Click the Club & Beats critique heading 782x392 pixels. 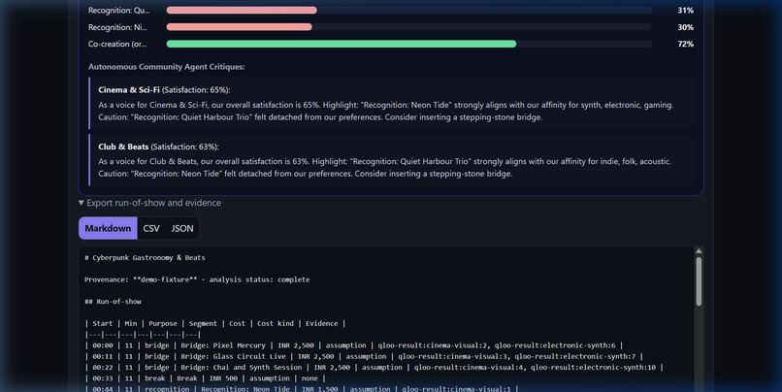158,147
